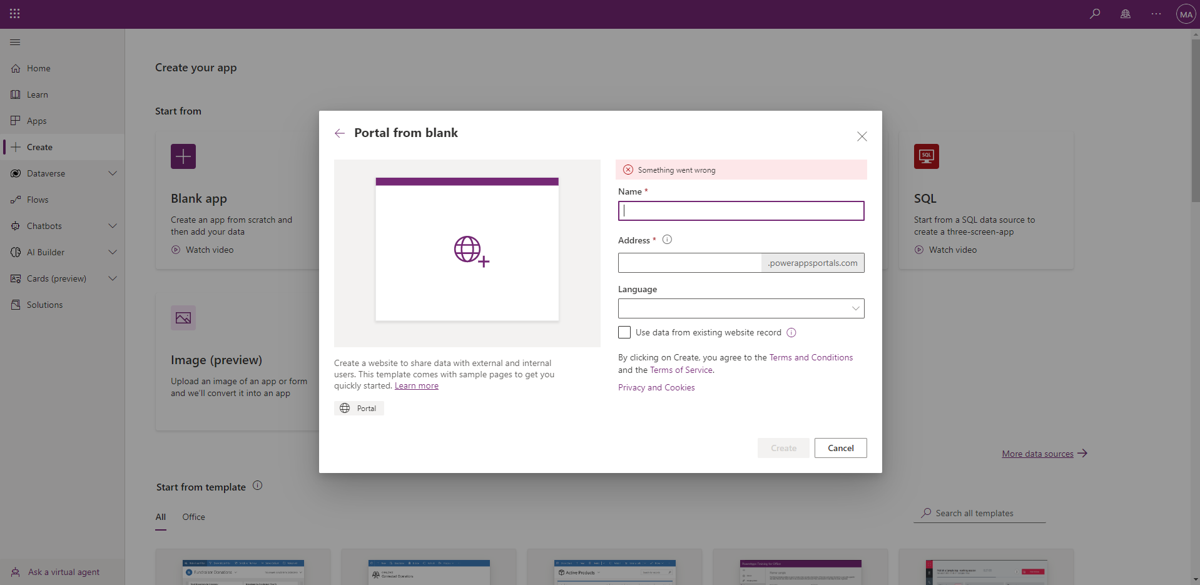
Task: Open the app launcher waffle icon
Action: pyautogui.click(x=15, y=14)
